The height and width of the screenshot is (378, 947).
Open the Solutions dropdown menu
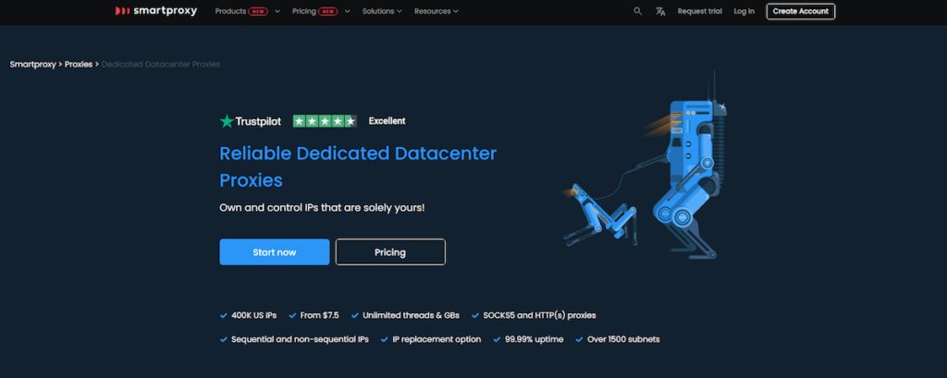point(382,11)
